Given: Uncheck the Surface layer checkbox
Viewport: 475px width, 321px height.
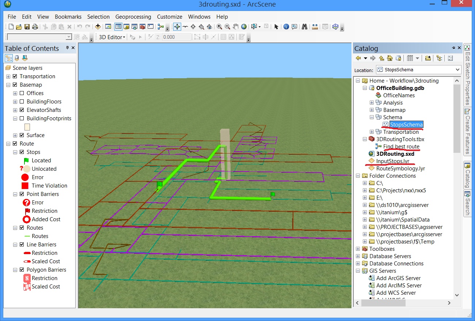Looking at the screenshot, I should pos(22,135).
